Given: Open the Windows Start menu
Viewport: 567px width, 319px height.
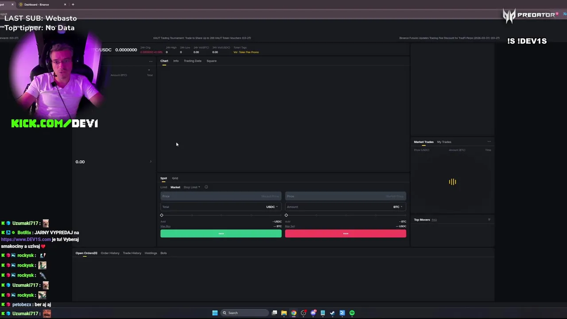Looking at the screenshot, I should [x=215, y=313].
